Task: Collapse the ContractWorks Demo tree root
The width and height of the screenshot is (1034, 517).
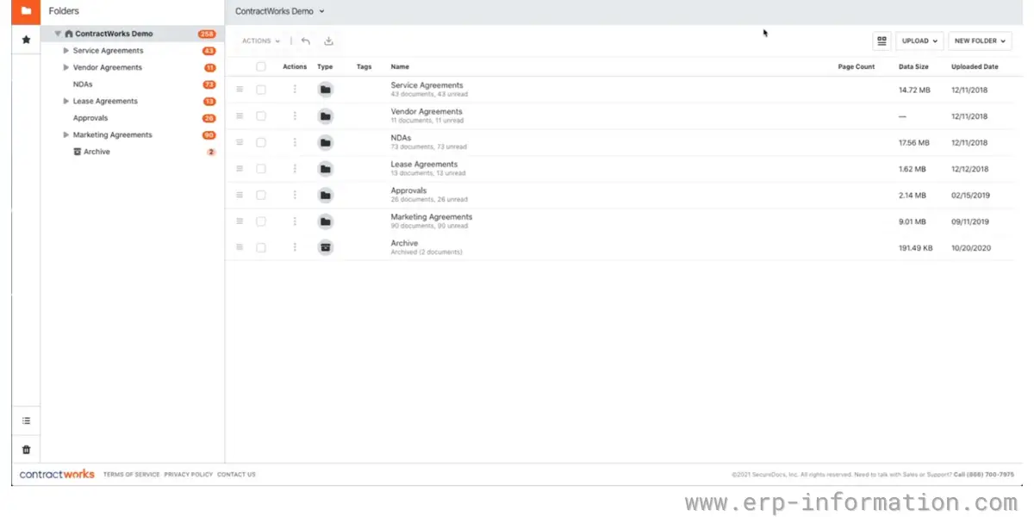Action: pos(58,34)
